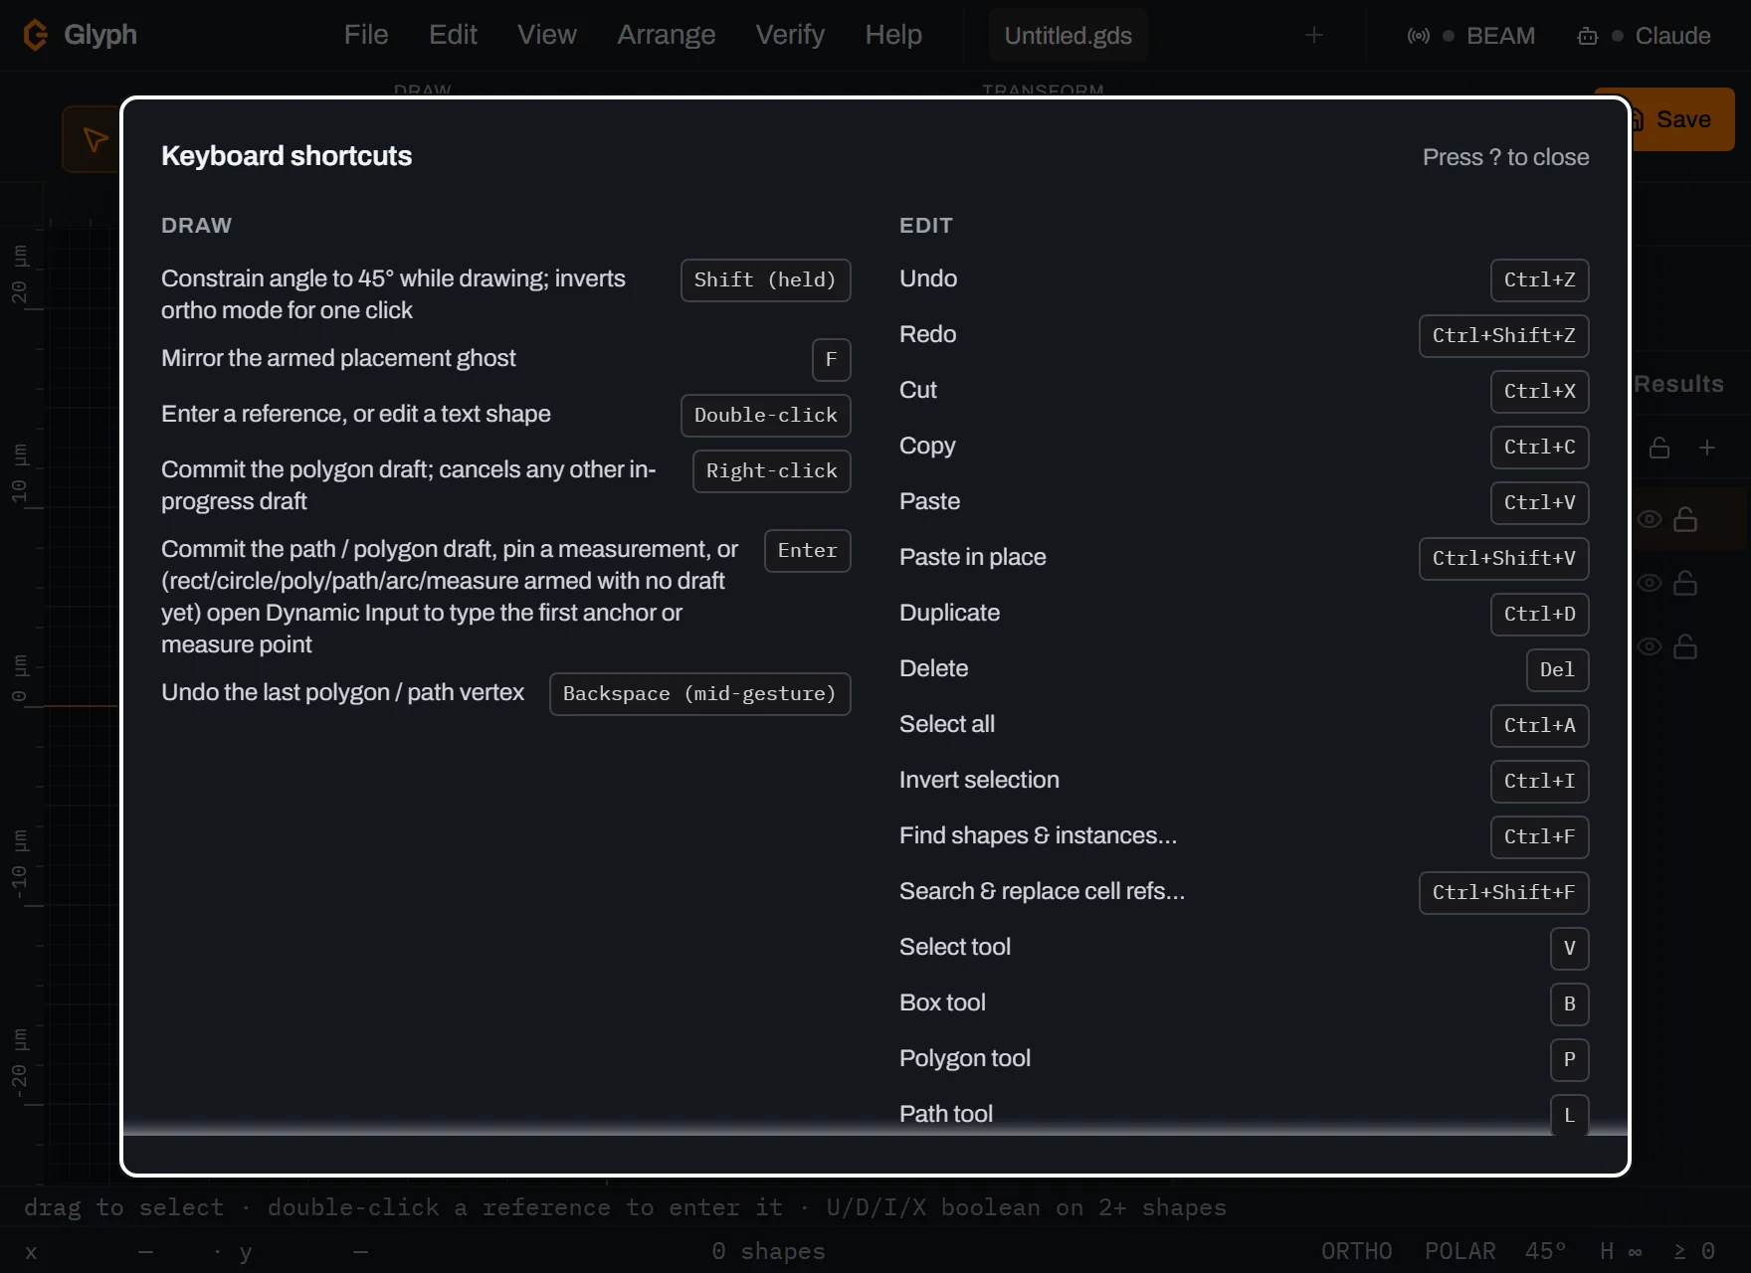The height and width of the screenshot is (1273, 1751).
Task: Click the H ∞ status entry
Action: (1620, 1251)
